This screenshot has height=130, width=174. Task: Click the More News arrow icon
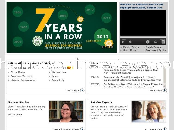pyautogui.click(x=165, y=90)
